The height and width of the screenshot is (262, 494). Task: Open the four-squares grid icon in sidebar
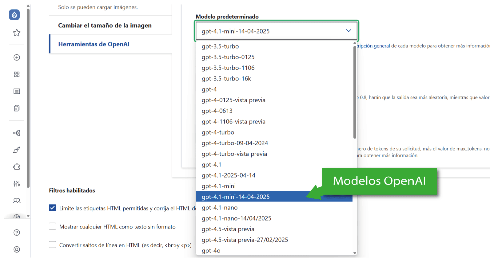(x=17, y=74)
